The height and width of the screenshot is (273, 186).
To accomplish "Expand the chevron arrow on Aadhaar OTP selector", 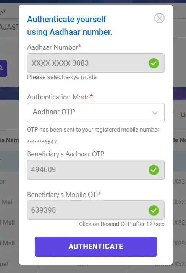I will (155, 113).
